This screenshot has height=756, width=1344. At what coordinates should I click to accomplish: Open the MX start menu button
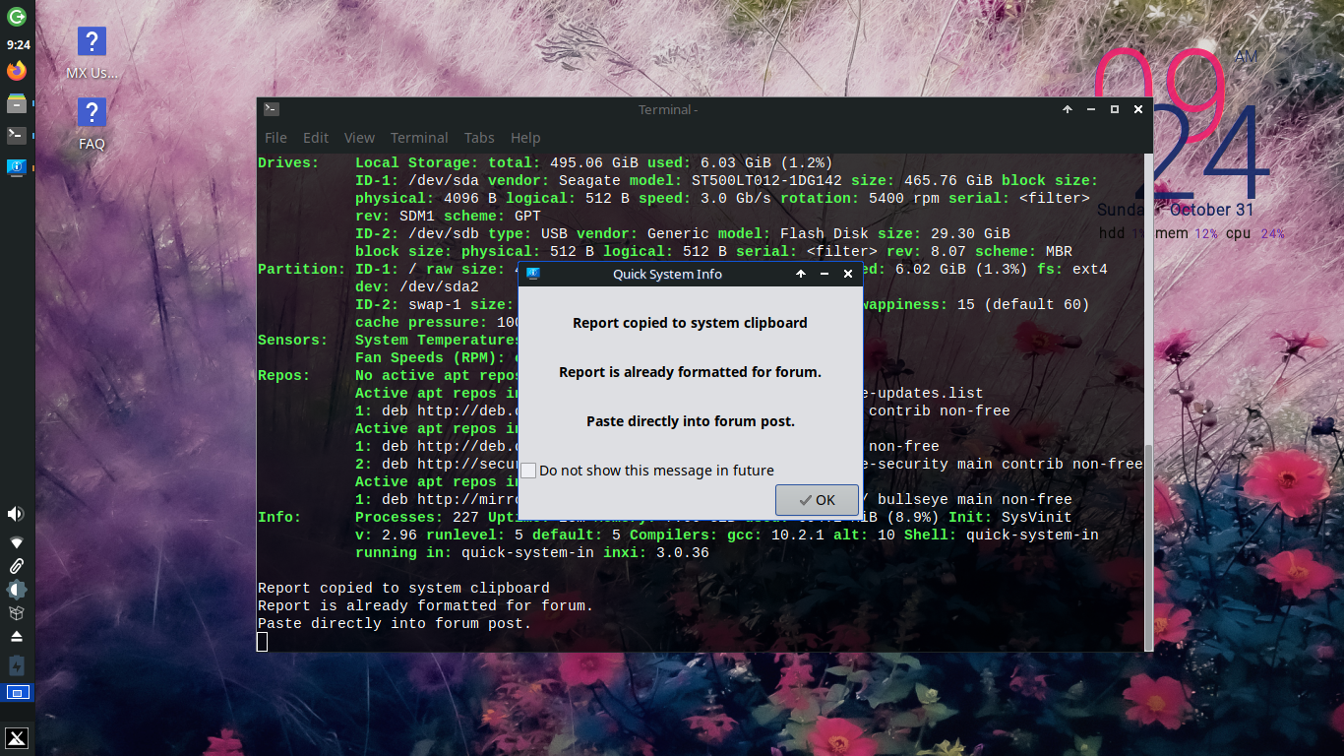(x=17, y=738)
